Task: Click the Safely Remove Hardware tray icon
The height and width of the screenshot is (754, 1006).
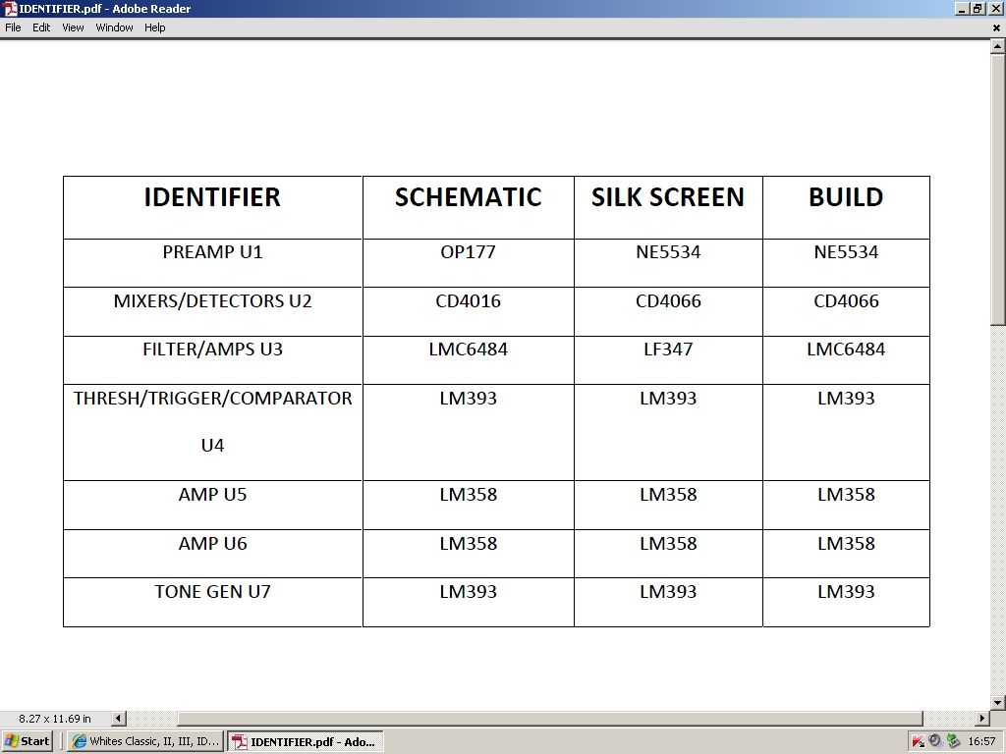Action: point(953,741)
